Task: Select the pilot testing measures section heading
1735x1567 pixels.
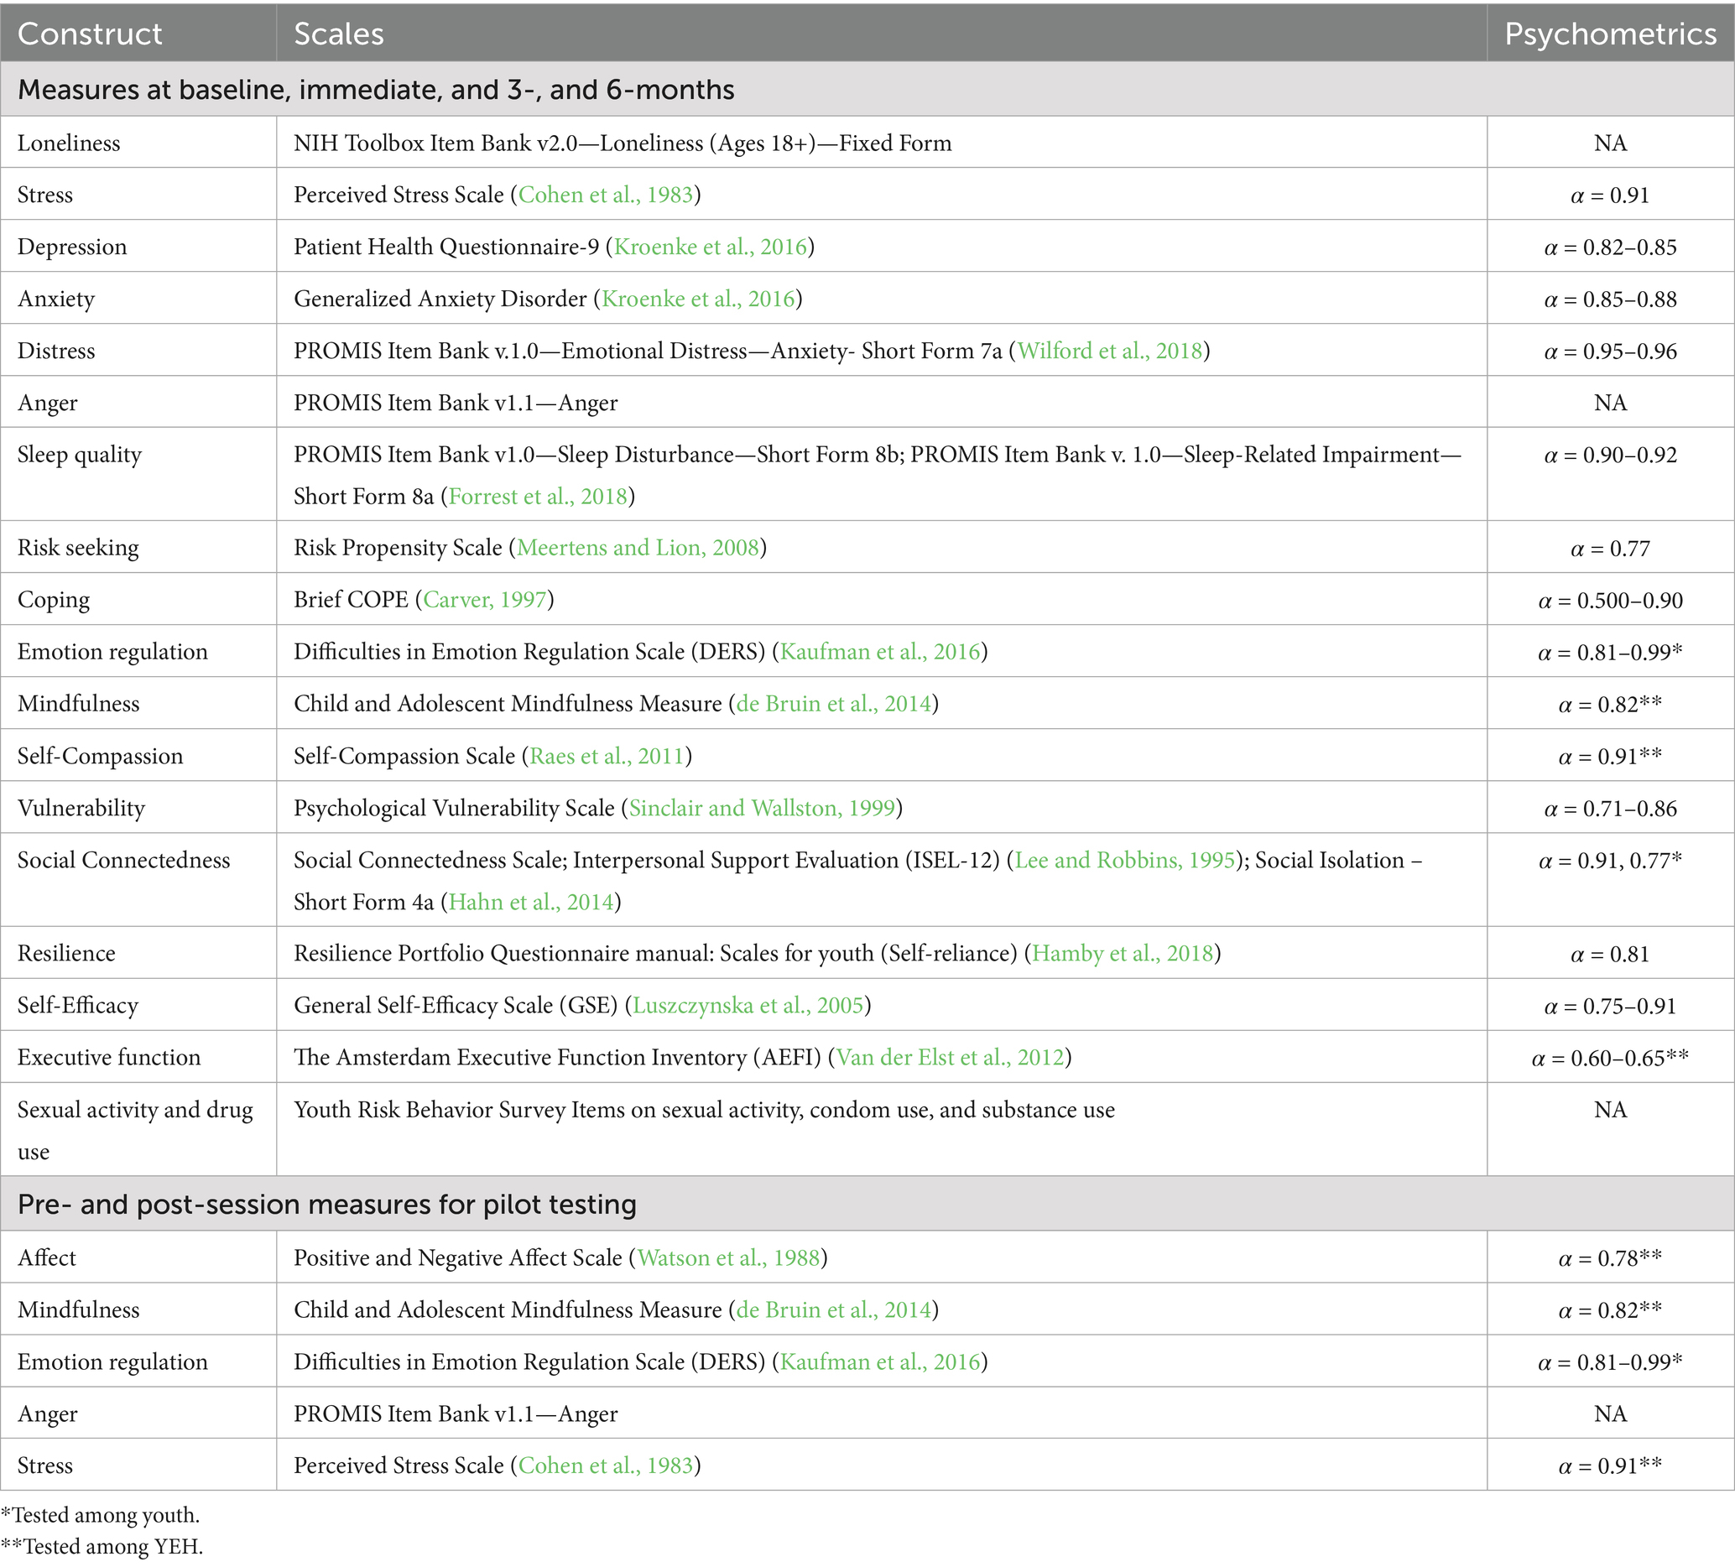Action: coord(327,1204)
